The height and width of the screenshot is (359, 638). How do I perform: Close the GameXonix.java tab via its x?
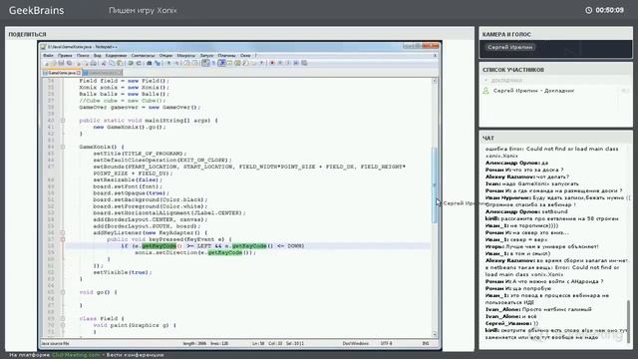[x=79, y=73]
